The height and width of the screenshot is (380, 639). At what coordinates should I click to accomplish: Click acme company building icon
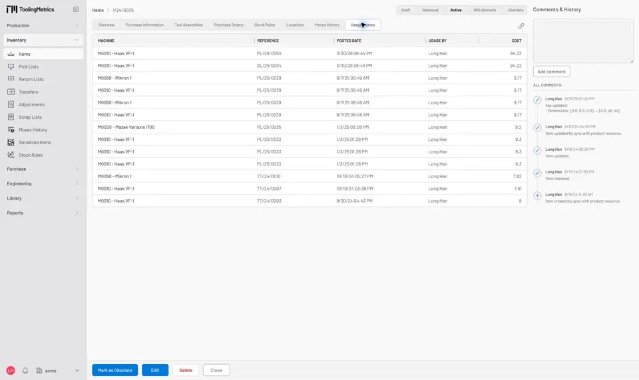tap(39, 371)
